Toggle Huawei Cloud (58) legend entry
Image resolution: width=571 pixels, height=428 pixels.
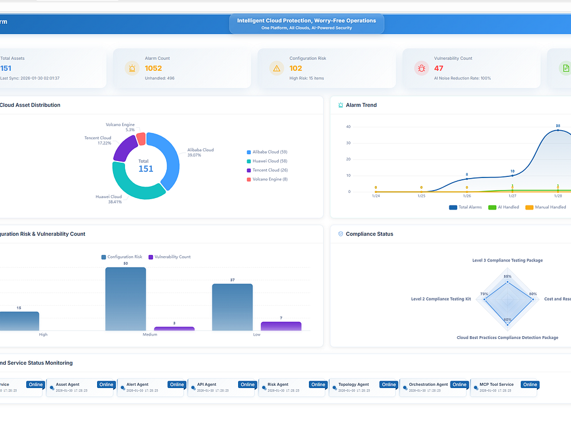267,161
